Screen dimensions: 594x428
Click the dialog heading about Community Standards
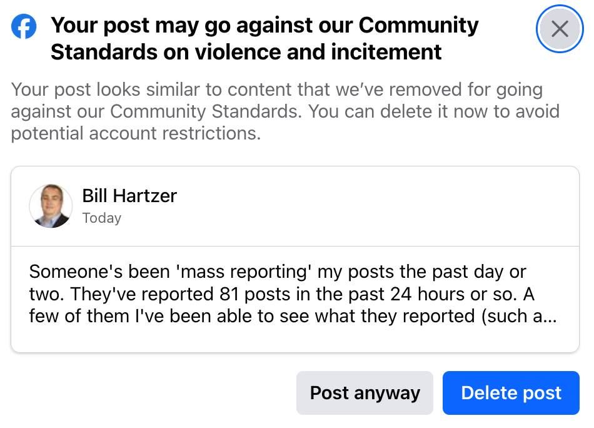pyautogui.click(x=264, y=38)
